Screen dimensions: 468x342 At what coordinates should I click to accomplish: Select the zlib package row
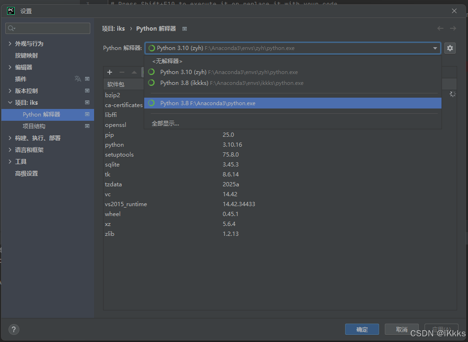point(280,234)
